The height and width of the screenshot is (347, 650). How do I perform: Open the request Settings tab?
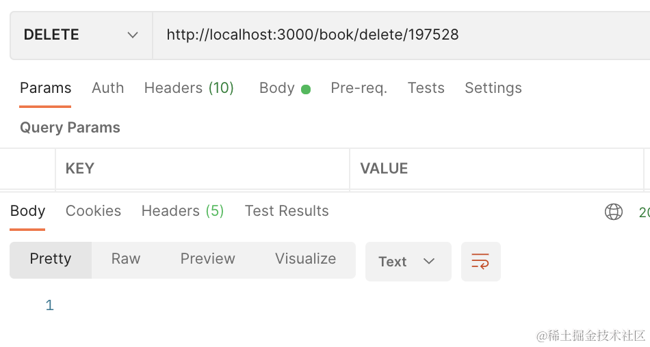click(493, 88)
